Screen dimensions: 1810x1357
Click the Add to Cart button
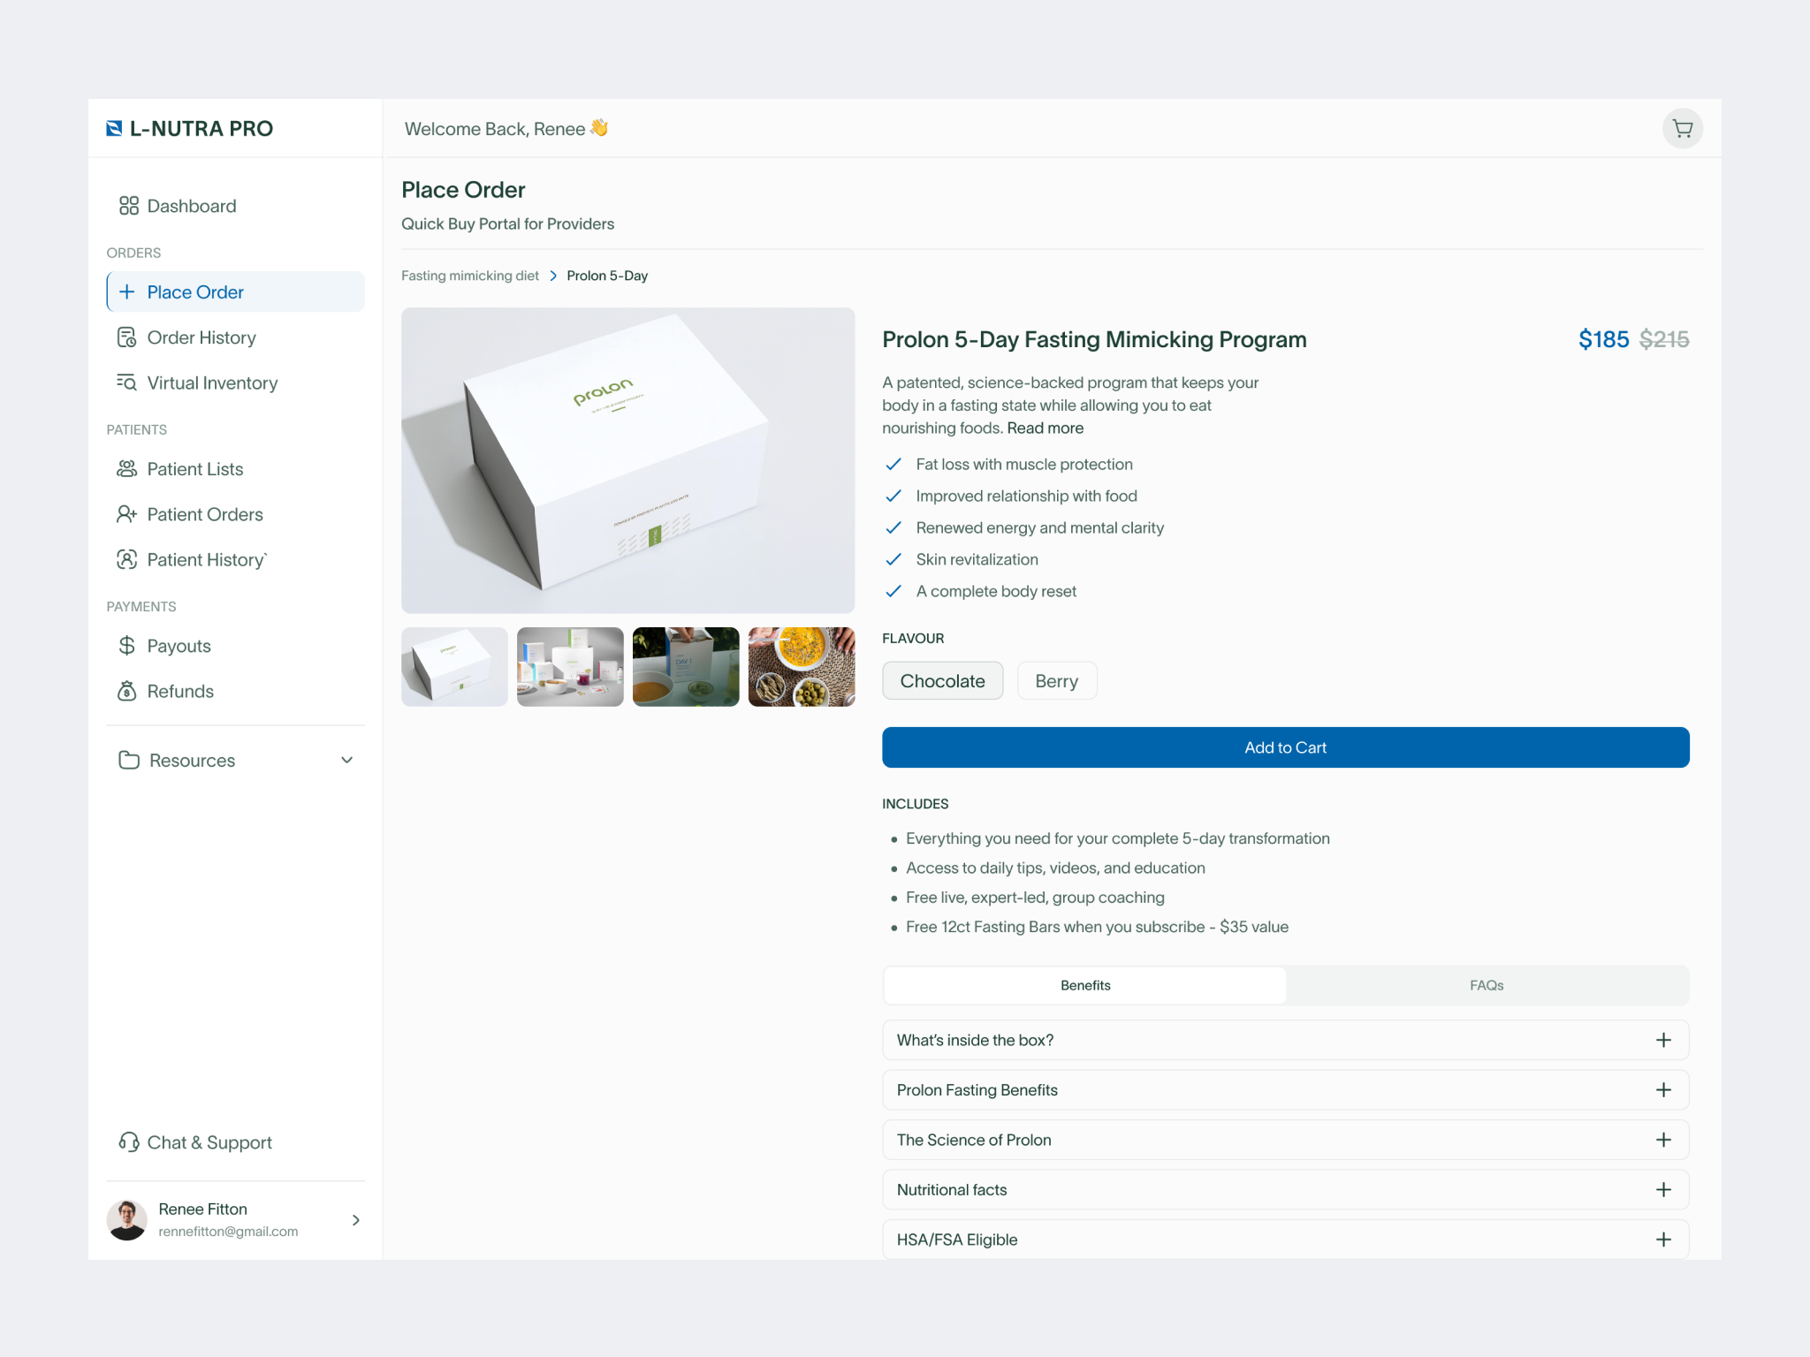point(1285,747)
